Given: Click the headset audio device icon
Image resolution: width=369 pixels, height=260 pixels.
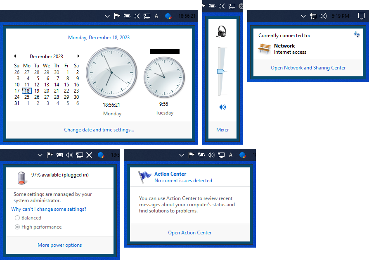Looking at the screenshot, I should coord(222,31).
